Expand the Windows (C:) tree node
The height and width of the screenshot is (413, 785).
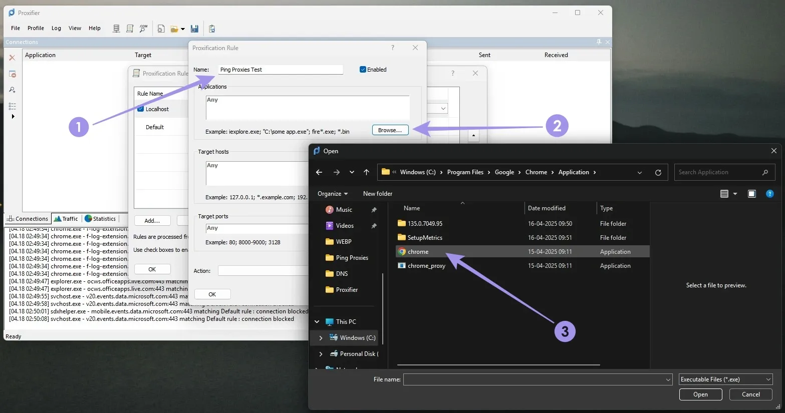click(321, 338)
